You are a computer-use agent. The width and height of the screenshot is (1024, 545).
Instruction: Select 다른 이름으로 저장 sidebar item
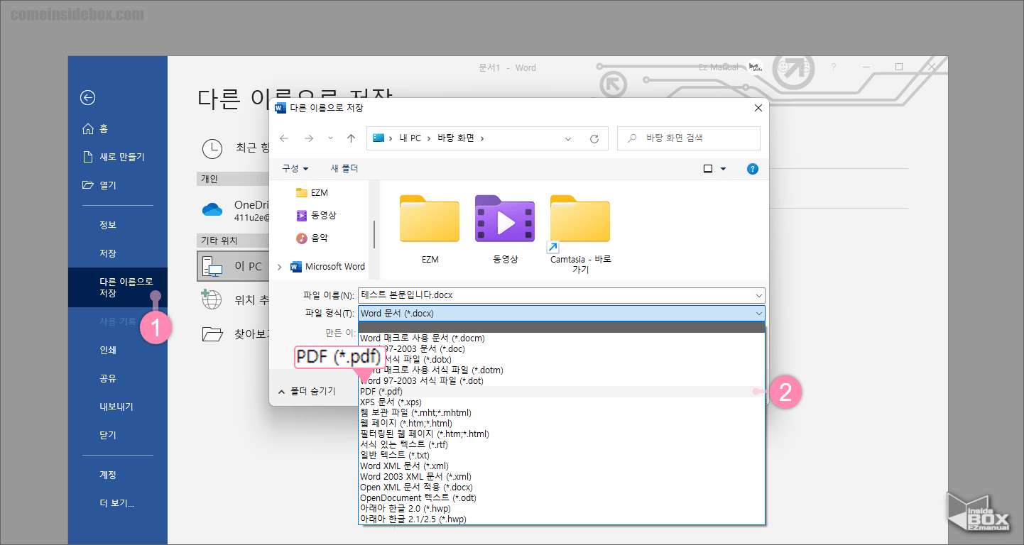(x=117, y=287)
